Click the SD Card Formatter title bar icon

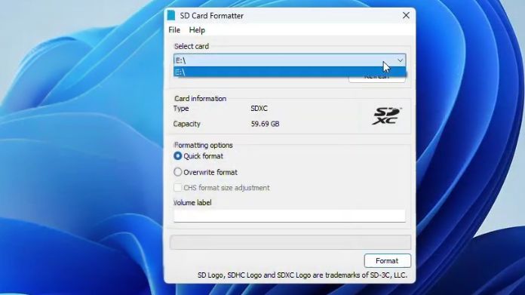171,15
